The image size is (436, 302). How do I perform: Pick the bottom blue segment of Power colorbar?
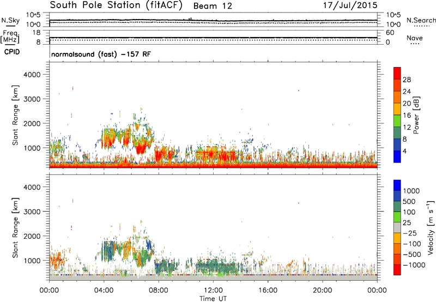click(x=397, y=156)
